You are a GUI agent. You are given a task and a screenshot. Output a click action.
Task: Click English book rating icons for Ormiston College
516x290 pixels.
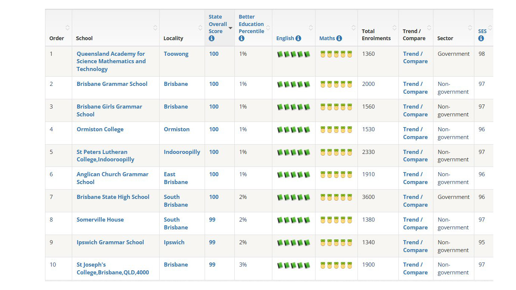(x=294, y=130)
